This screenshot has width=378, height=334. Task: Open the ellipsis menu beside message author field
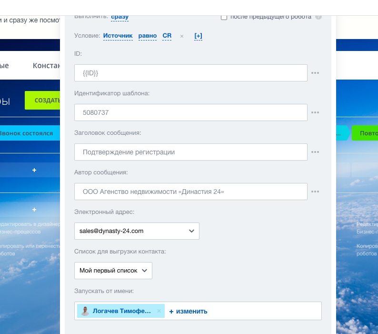315,192
